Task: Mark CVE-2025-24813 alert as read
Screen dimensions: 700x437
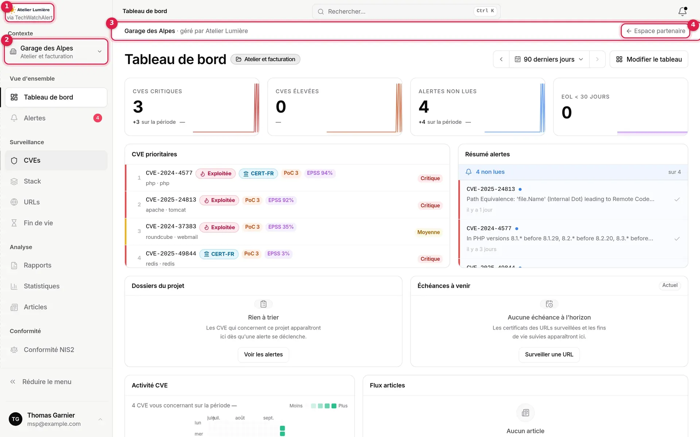Action: click(677, 200)
